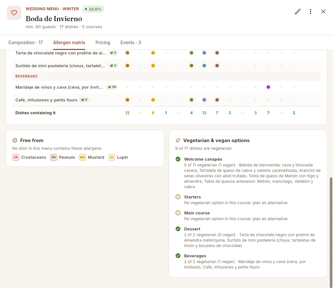
Task: Click the green check icon for Beverages
Action: pyautogui.click(x=178, y=256)
